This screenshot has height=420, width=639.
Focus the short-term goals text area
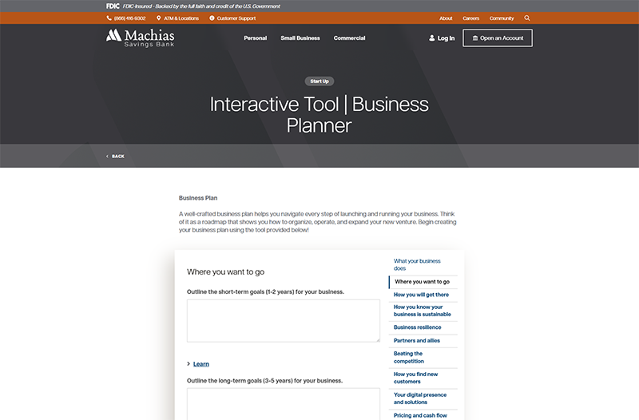(x=284, y=321)
